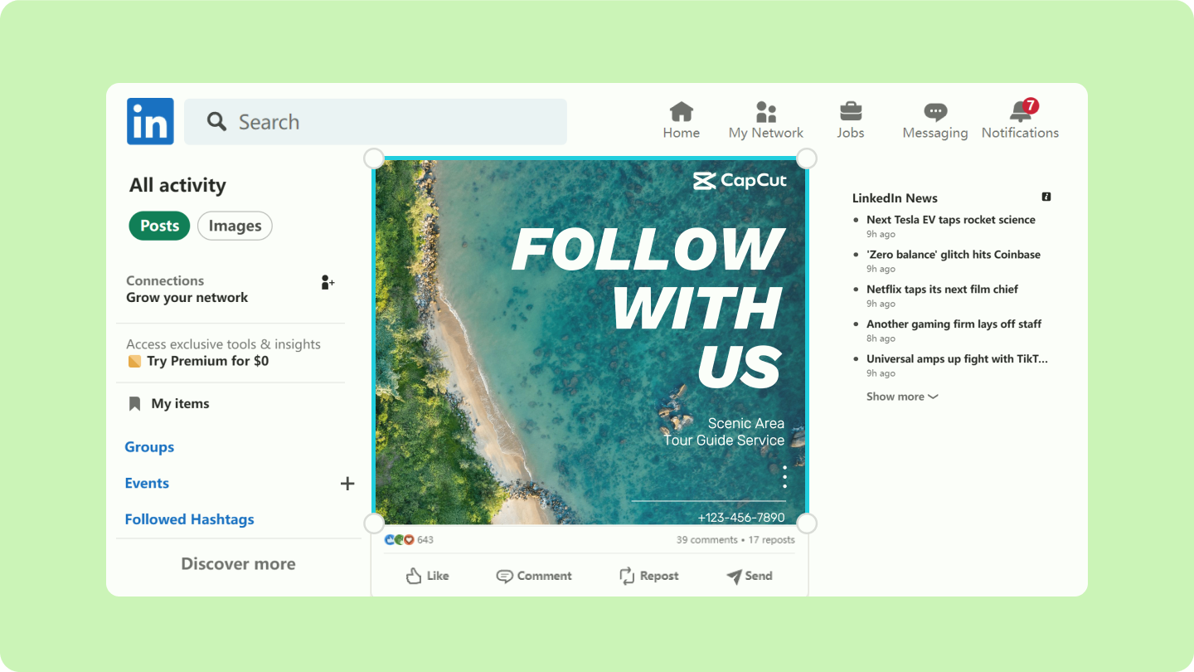Select the Posts filter pill
The height and width of the screenshot is (672, 1194).
pyautogui.click(x=159, y=226)
